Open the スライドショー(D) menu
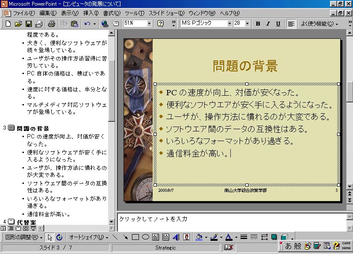 (166, 13)
